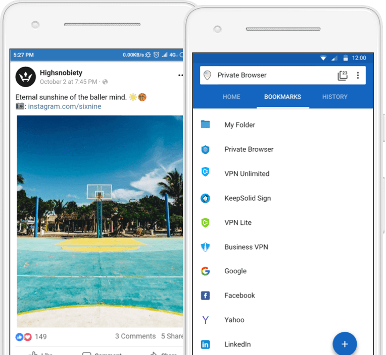The height and width of the screenshot is (355, 386).
Task: Open the VPN Unlimited bookmark label
Action: [247, 173]
